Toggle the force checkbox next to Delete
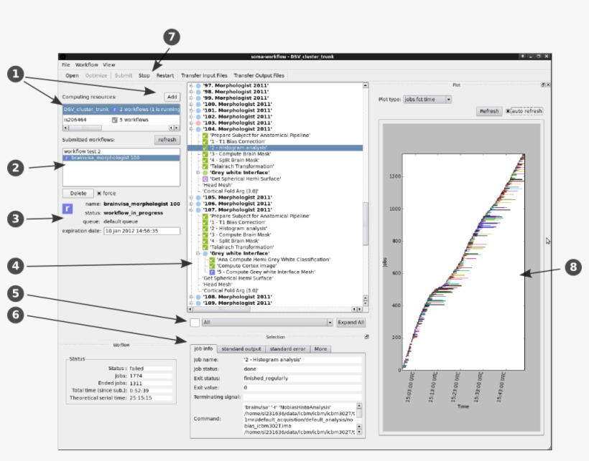The height and width of the screenshot is (461, 589). pyautogui.click(x=99, y=194)
